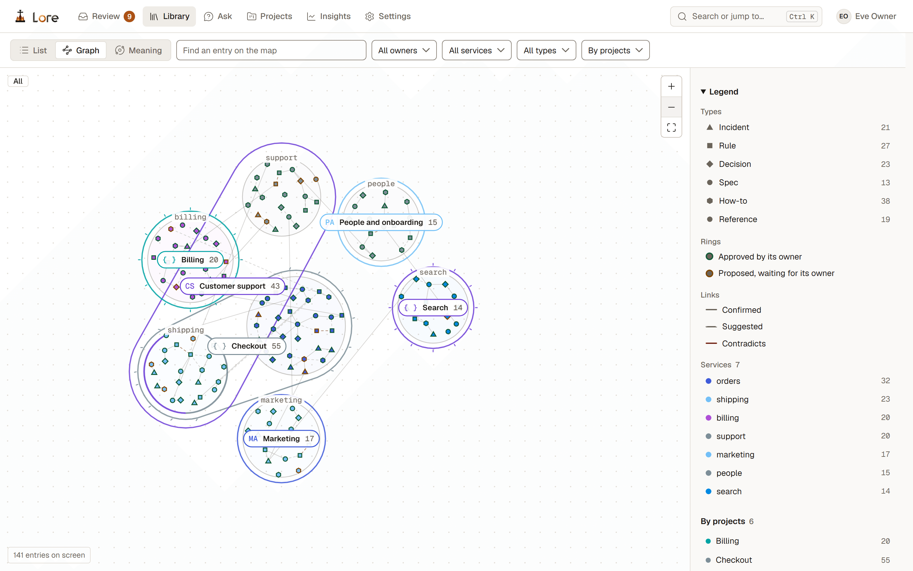Open the Checkout 55 cluster label

coord(247,346)
